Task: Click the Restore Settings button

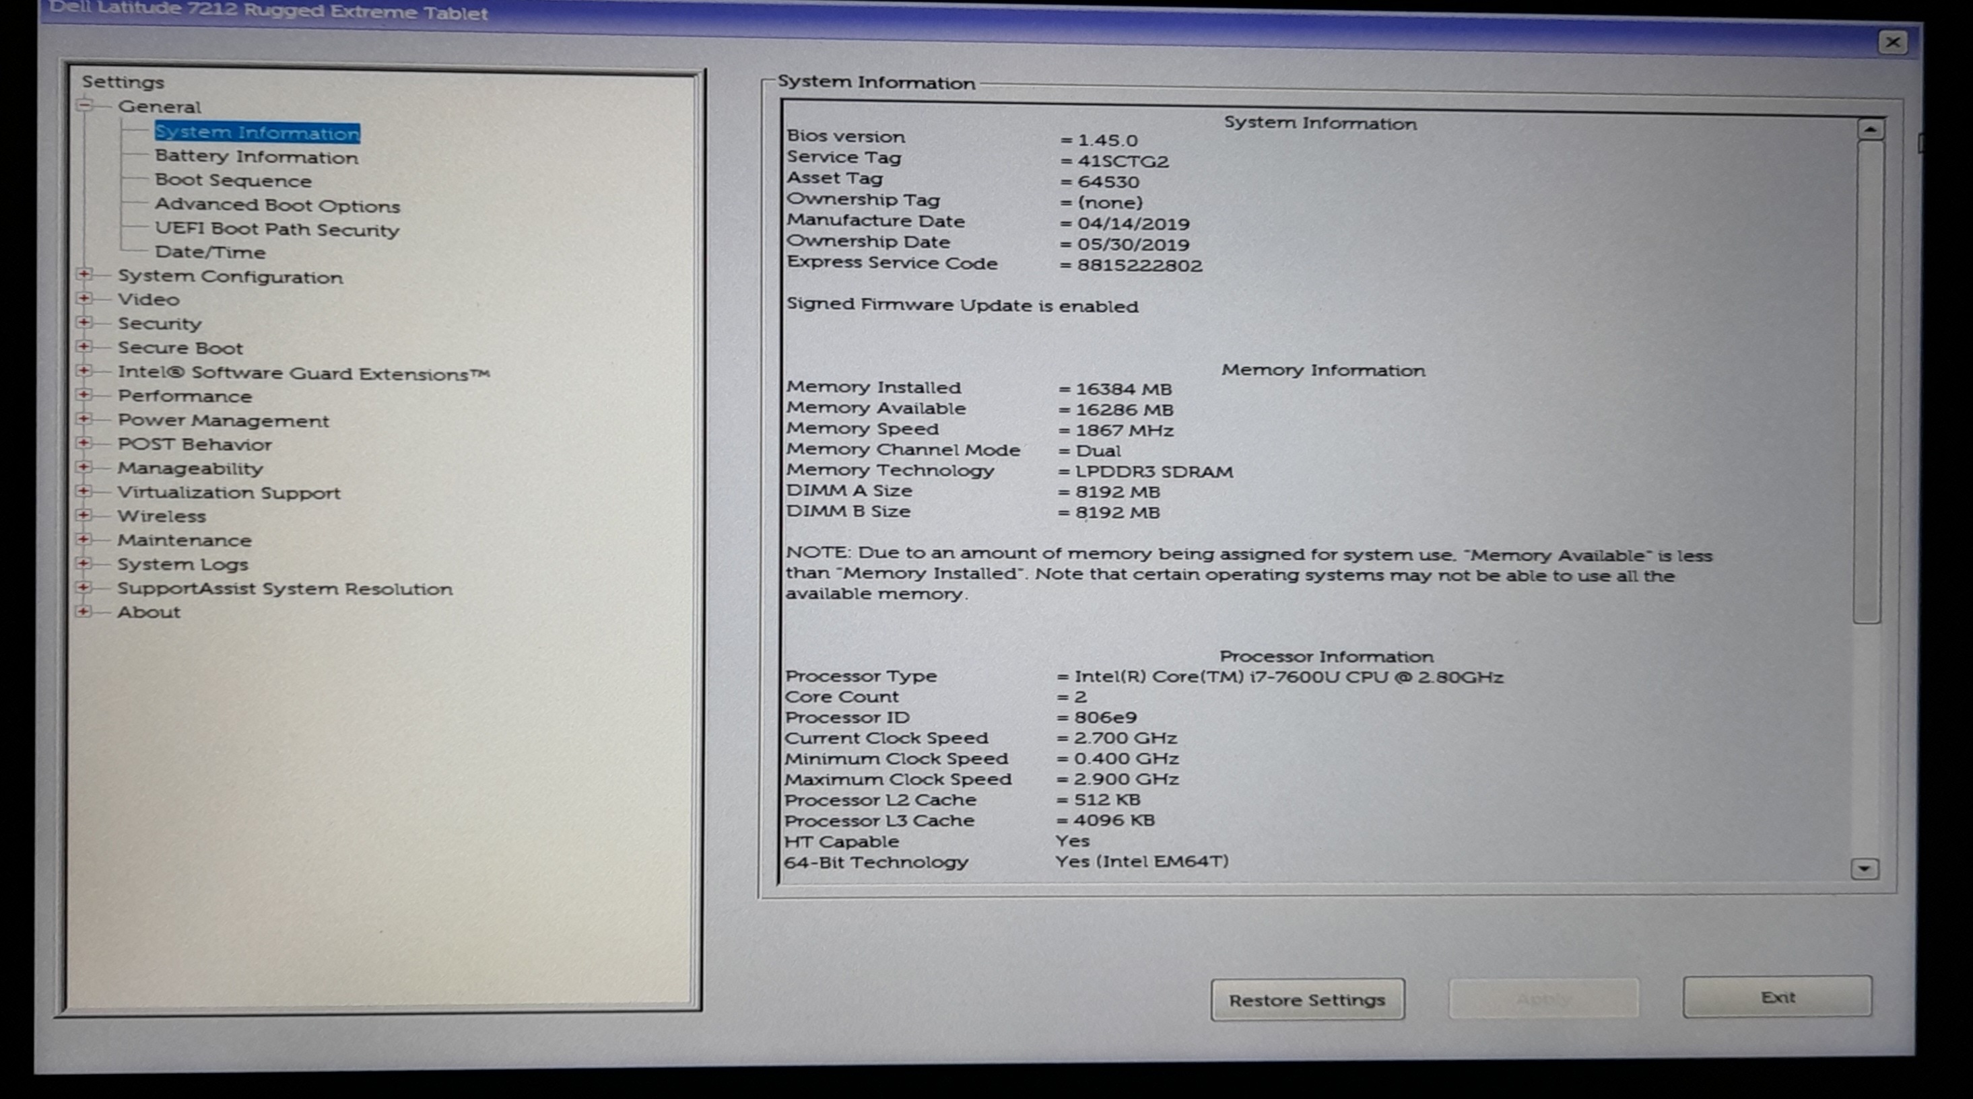Action: 1306,999
